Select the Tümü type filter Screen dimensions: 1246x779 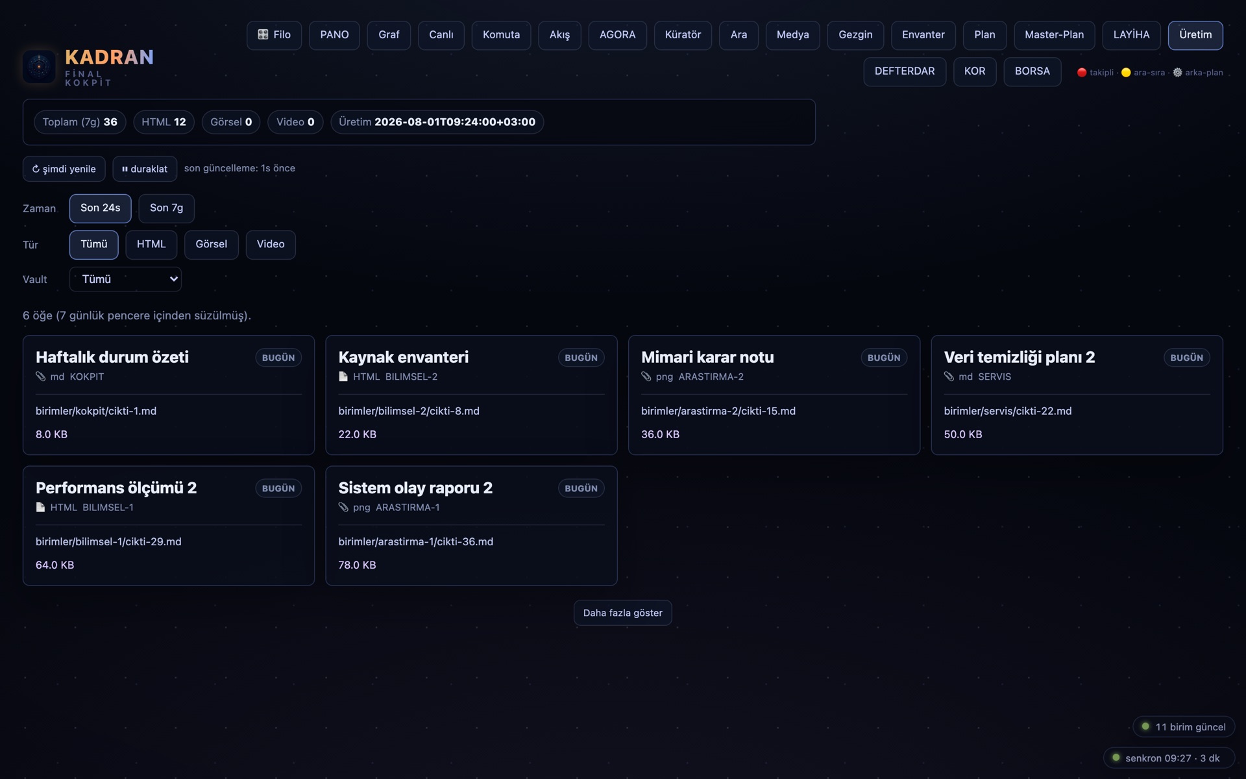point(94,245)
